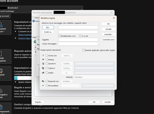Click the Sposta in folder path field
Viewport: 154px width, 114px height.
click(94, 64)
